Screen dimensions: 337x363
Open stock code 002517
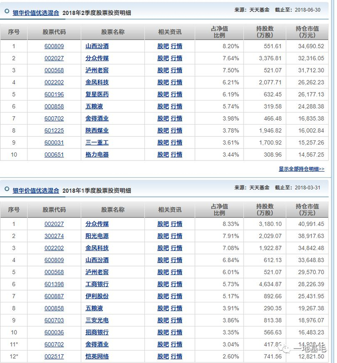point(54,356)
